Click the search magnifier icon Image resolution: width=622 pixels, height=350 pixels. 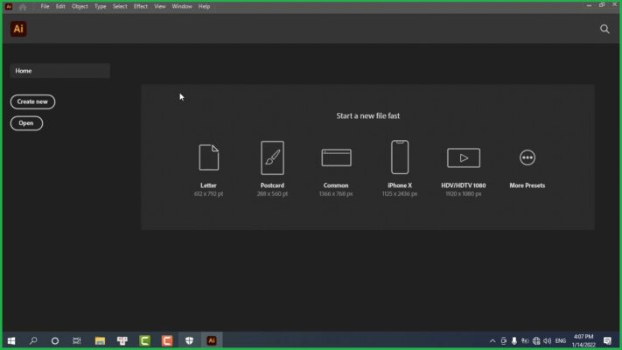[x=605, y=29]
